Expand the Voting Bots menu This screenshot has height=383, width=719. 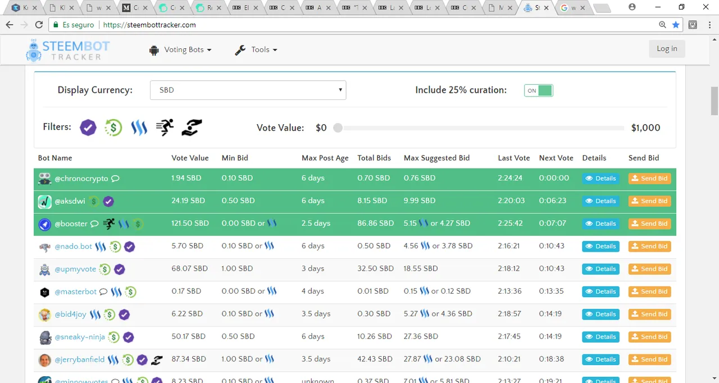coord(180,50)
